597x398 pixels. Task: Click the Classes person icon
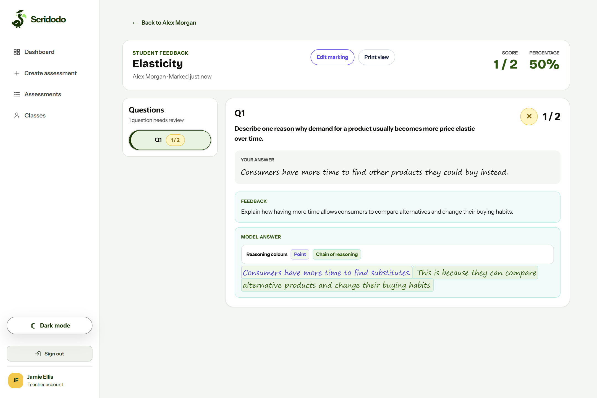17,116
